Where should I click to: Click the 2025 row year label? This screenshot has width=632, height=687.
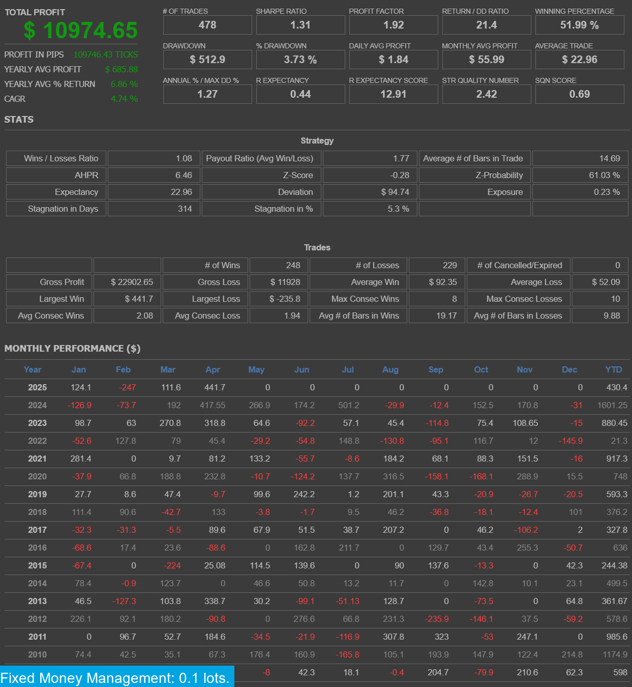[37, 387]
